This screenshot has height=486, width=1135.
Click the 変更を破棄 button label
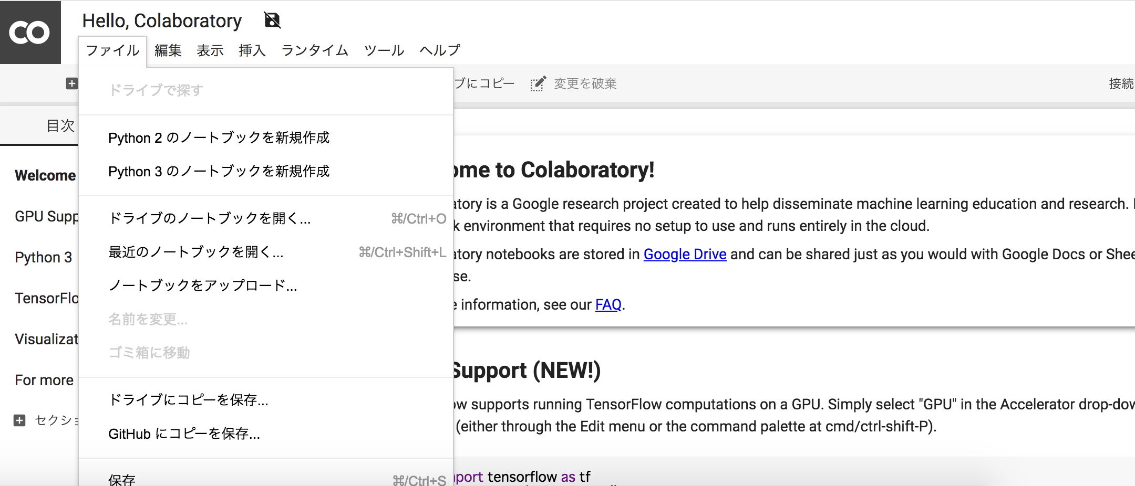pyautogui.click(x=585, y=83)
